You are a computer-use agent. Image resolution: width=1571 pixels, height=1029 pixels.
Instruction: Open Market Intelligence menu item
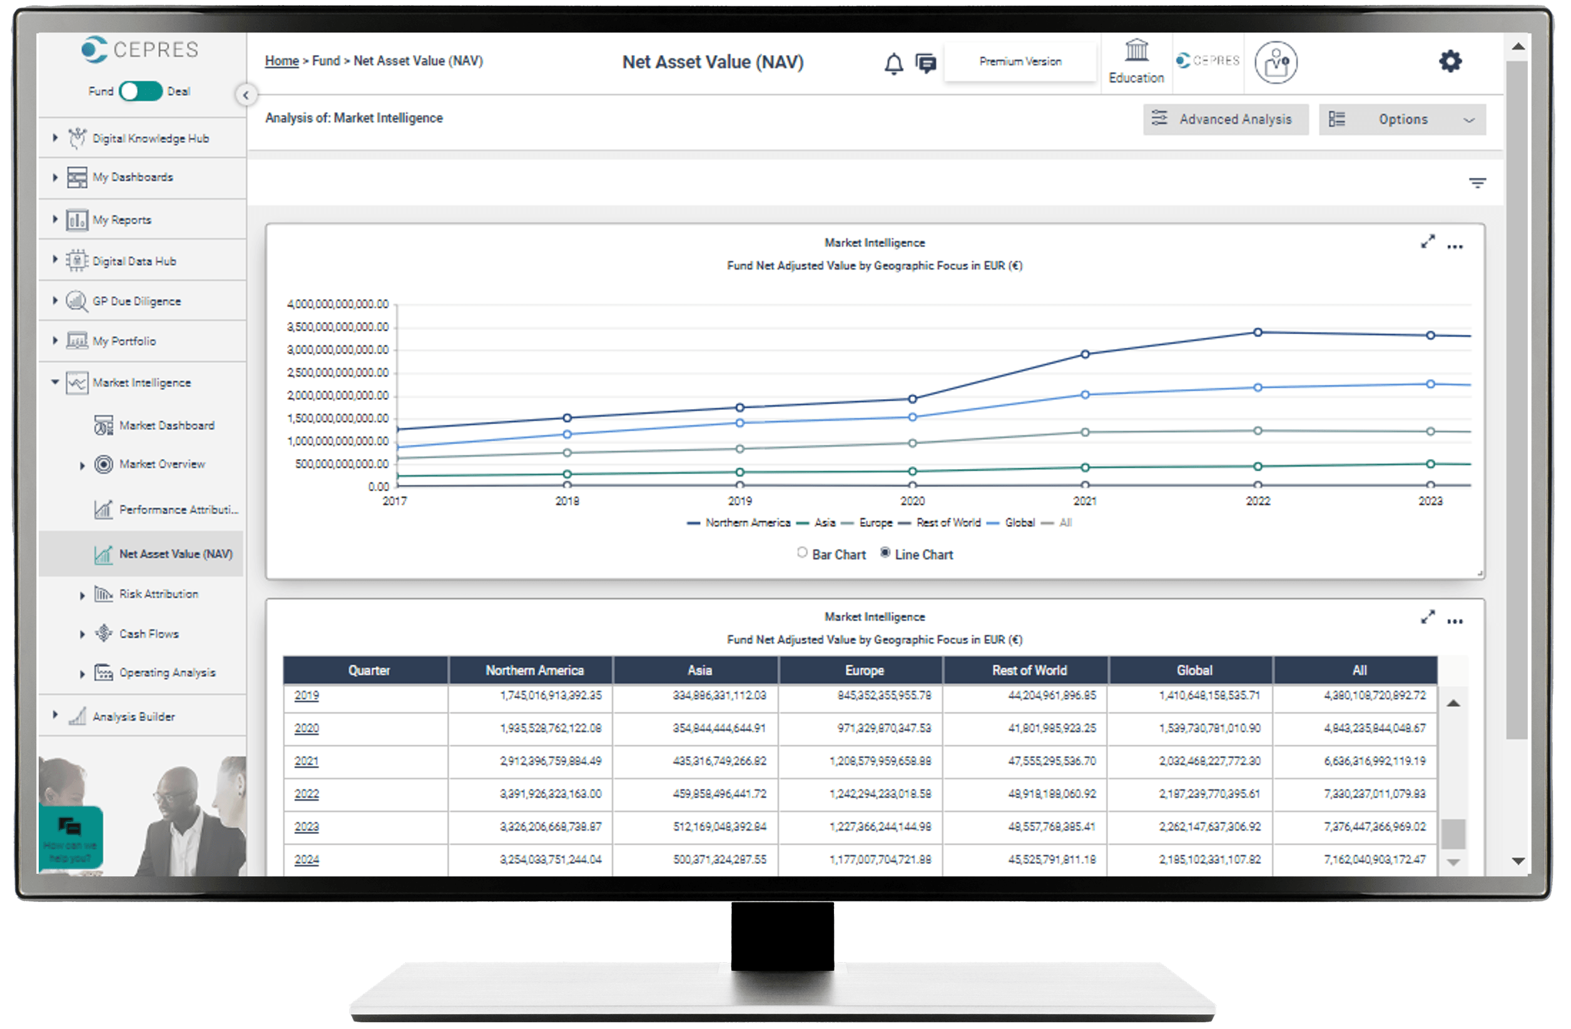coord(141,383)
